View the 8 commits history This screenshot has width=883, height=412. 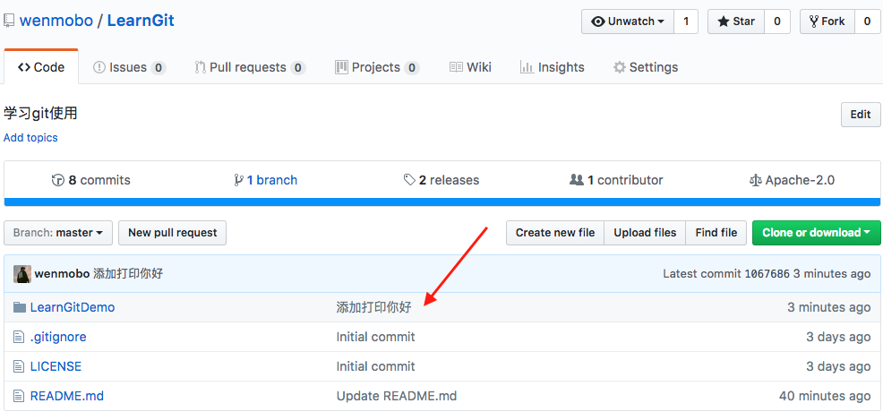(90, 180)
